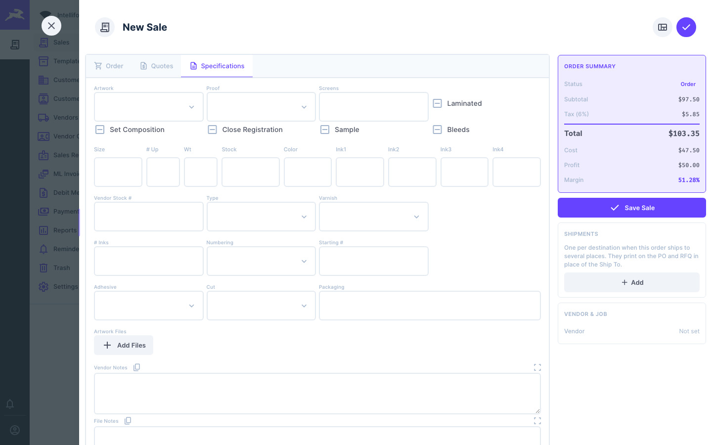Click the # Up input field
This screenshot has width=712, height=445.
tap(163, 172)
